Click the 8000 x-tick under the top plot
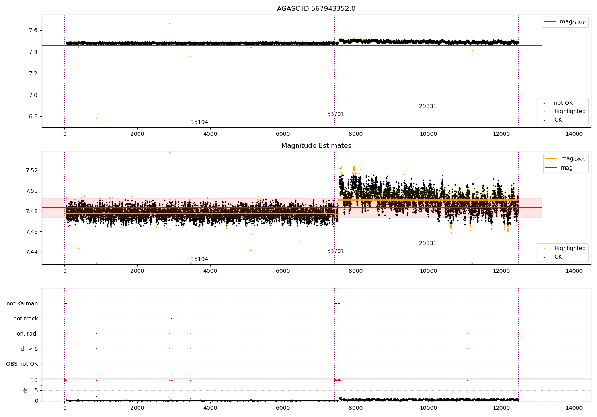The image size is (597, 417). click(x=355, y=134)
